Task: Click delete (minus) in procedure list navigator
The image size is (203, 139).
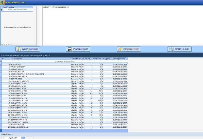Action: pos(11,44)
